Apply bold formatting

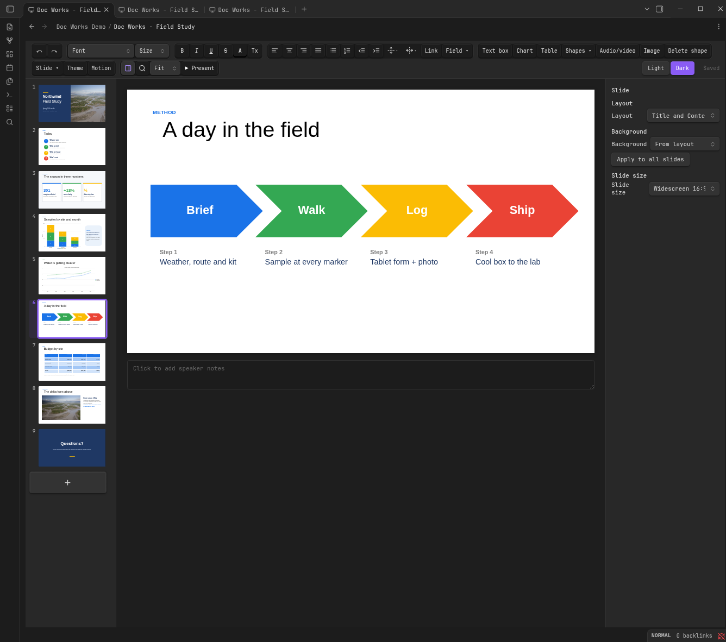click(x=182, y=51)
